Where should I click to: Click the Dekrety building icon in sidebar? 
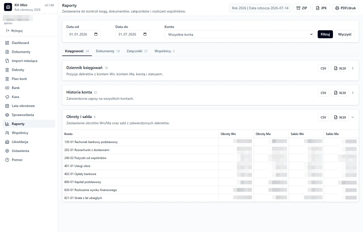coord(7,70)
